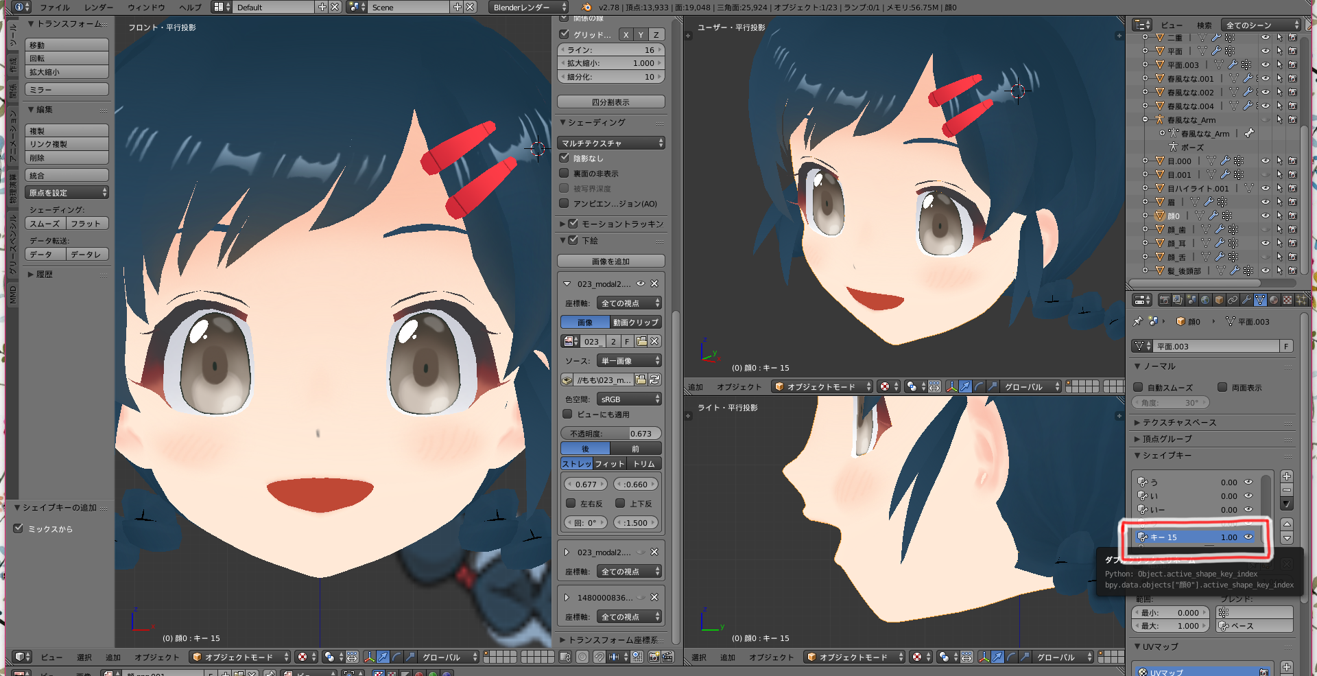The image size is (1317, 676).
Task: Open the レンダー menu
Action: [x=99, y=7]
